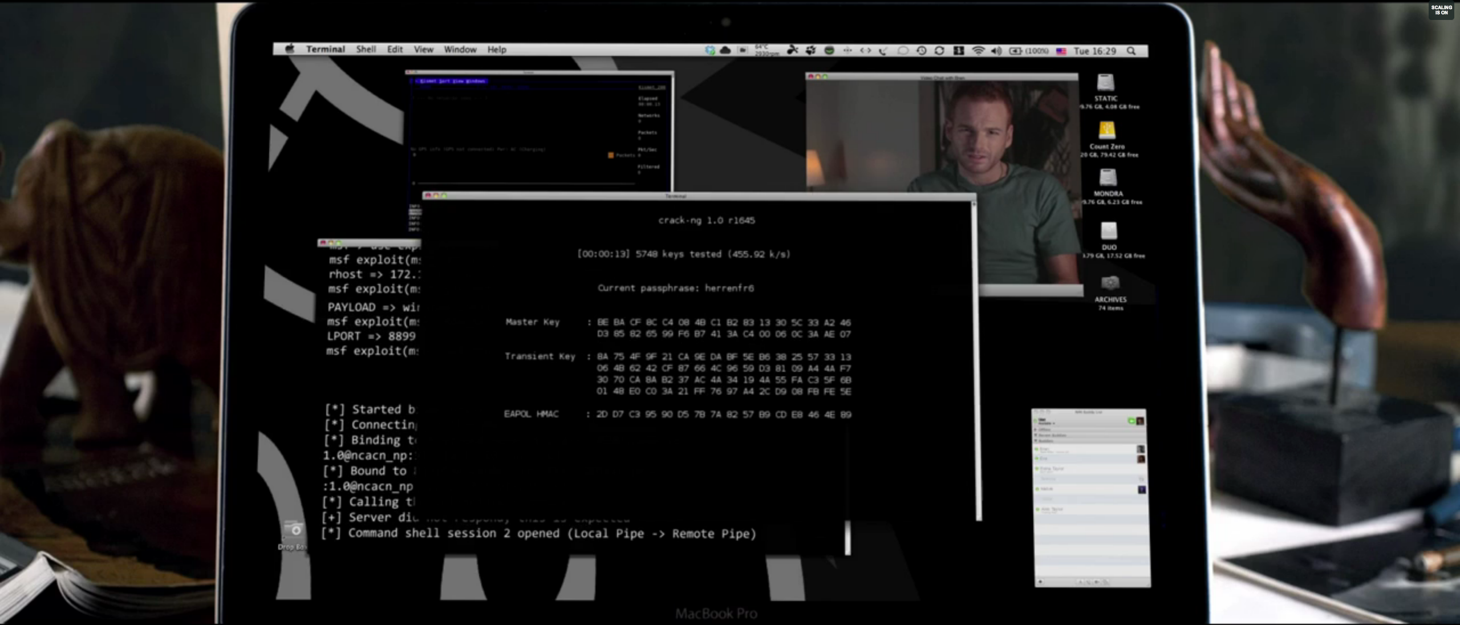This screenshot has width=1460, height=625.
Task: Click the green video camera icon in buddy list
Action: pos(1131,421)
